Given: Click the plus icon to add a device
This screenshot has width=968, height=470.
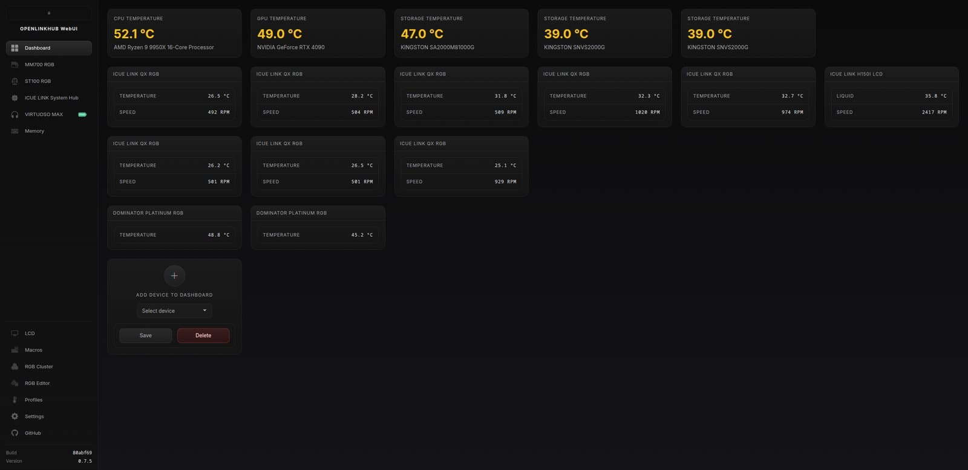Looking at the screenshot, I should click(174, 275).
